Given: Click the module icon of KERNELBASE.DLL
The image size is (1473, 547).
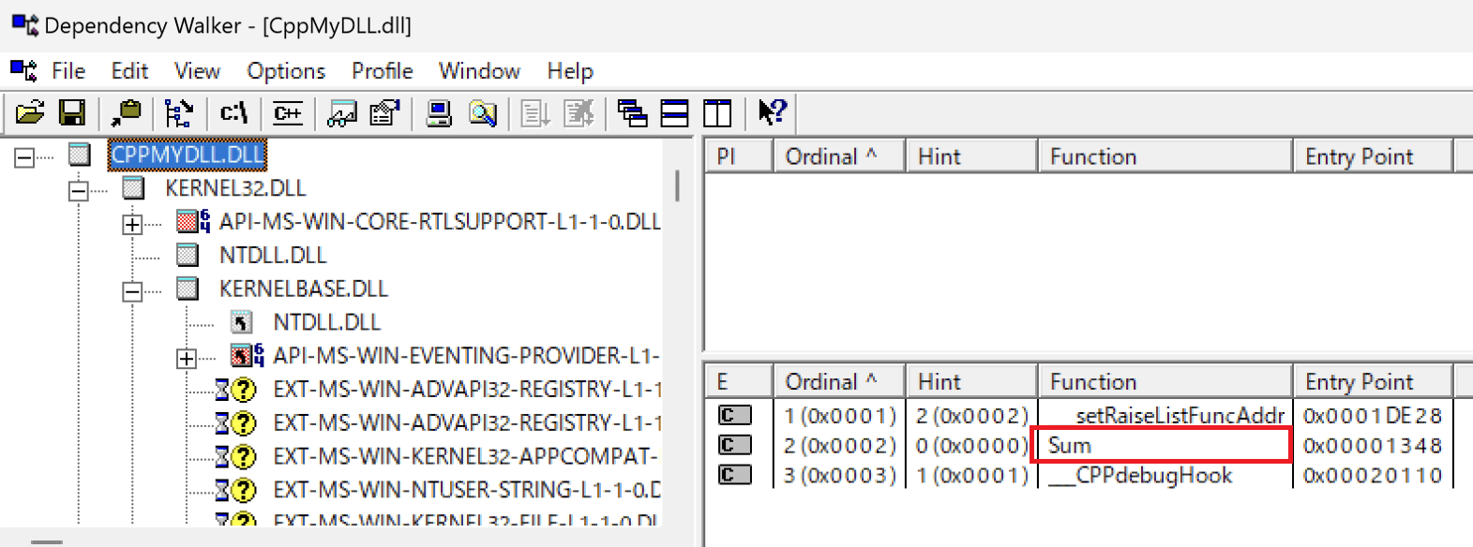Looking at the screenshot, I should [x=188, y=288].
